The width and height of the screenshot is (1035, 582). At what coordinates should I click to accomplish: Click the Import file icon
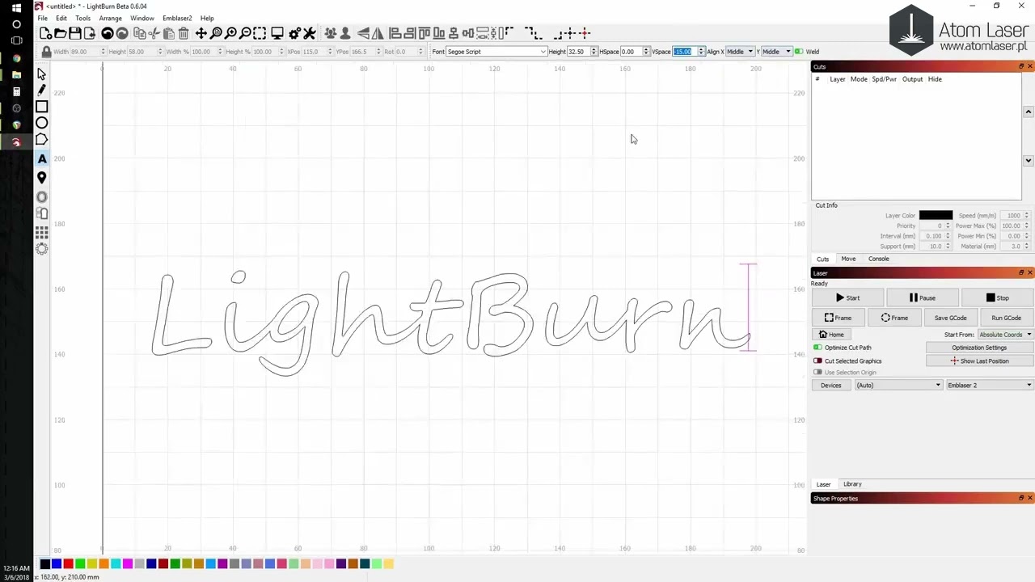pyautogui.click(x=89, y=33)
